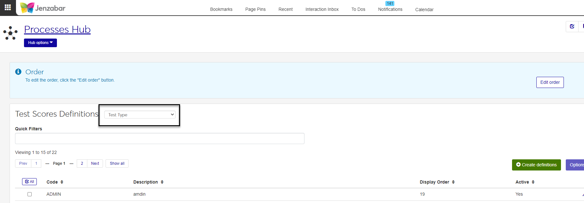Click the checkmark edit icon at top right
Image resolution: width=584 pixels, height=203 pixels.
click(x=572, y=26)
